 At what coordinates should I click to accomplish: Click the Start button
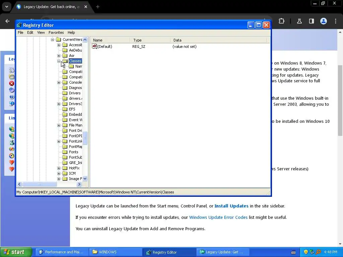pos(16,252)
